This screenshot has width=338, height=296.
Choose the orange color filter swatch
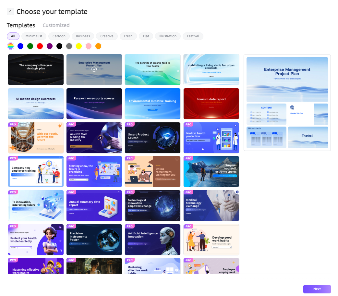98,46
